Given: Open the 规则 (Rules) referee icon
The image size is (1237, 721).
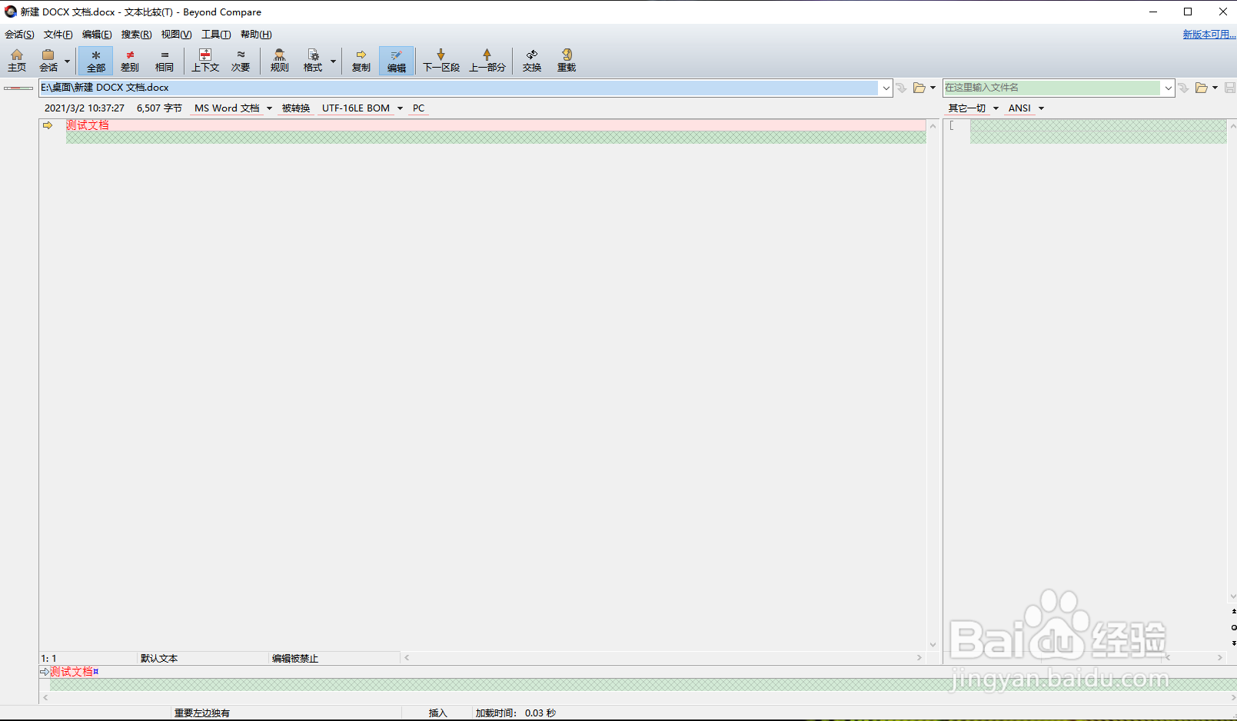Looking at the screenshot, I should coord(279,60).
